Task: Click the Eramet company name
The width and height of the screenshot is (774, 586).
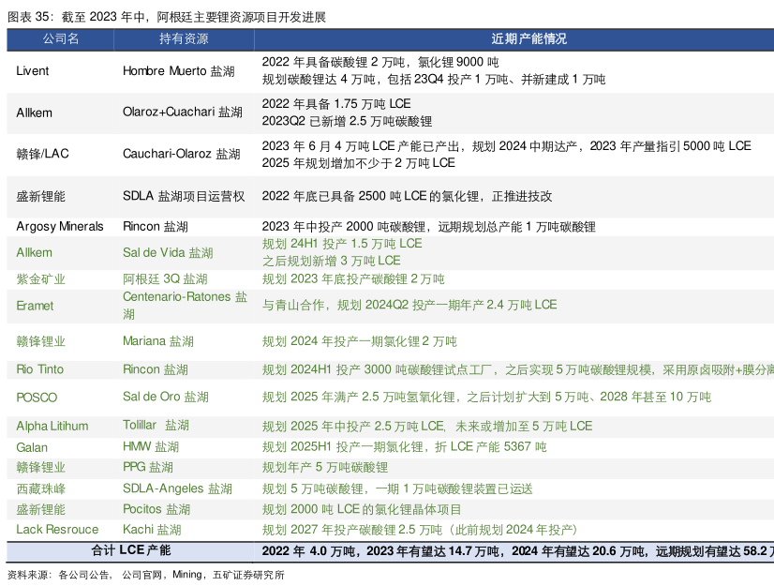Action: [35, 306]
